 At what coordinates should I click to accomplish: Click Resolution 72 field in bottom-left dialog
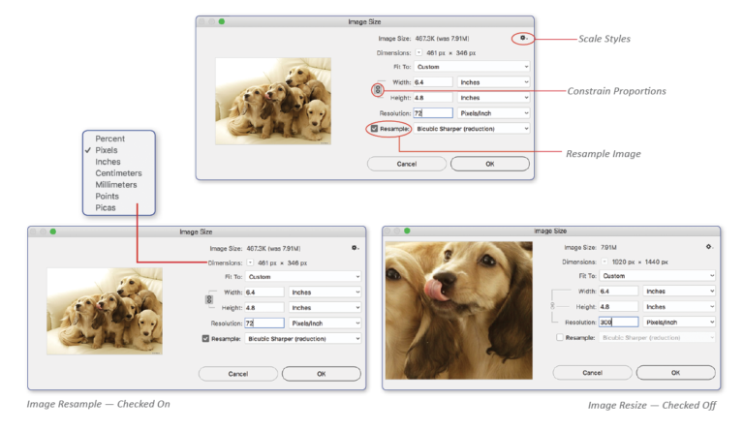(264, 323)
